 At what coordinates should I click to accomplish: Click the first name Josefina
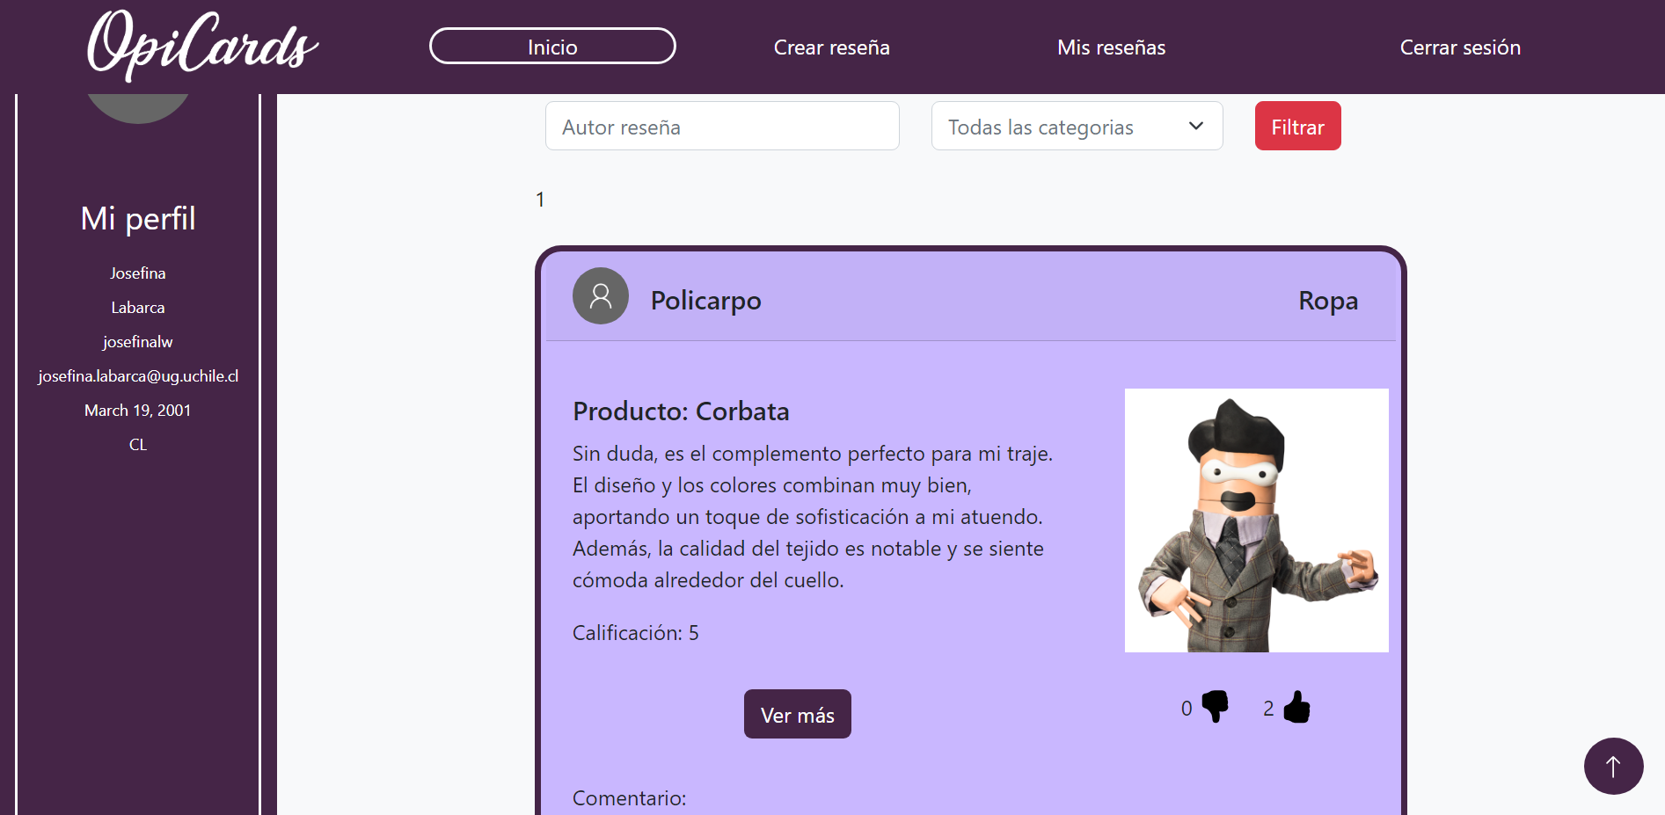pyautogui.click(x=138, y=273)
